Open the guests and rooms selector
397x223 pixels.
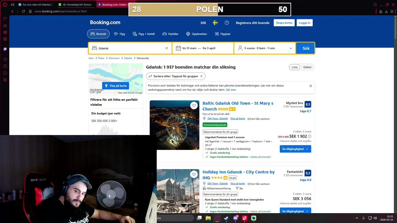click(x=265, y=48)
